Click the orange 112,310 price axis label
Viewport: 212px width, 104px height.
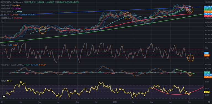point(208,11)
